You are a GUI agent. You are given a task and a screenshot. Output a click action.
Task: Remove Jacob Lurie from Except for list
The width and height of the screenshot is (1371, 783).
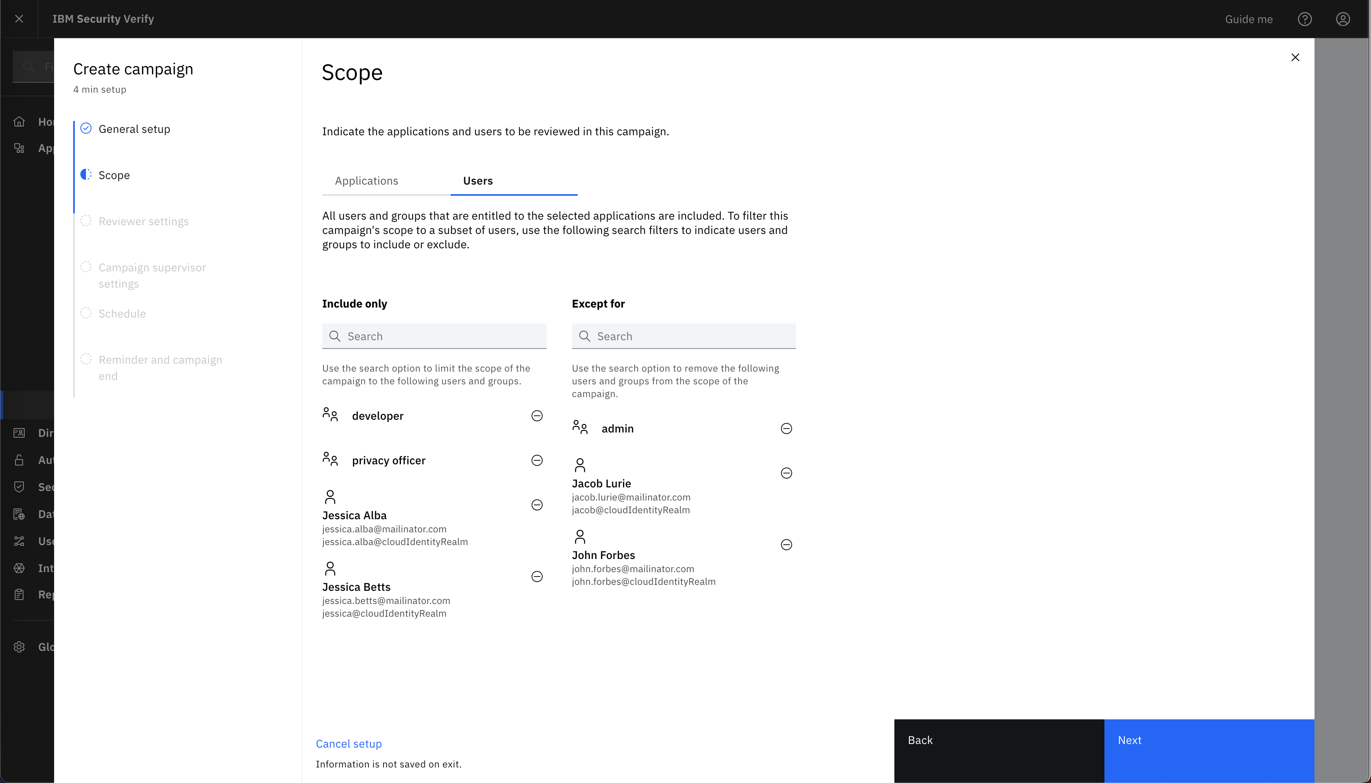[786, 473]
